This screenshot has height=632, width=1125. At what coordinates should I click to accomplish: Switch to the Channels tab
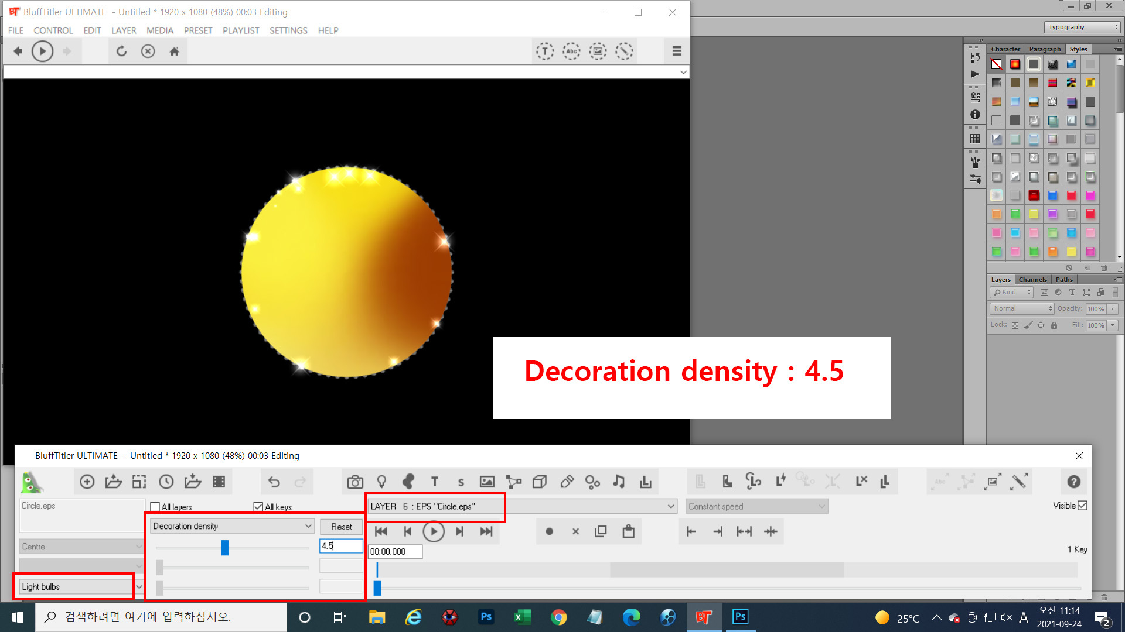1032,280
